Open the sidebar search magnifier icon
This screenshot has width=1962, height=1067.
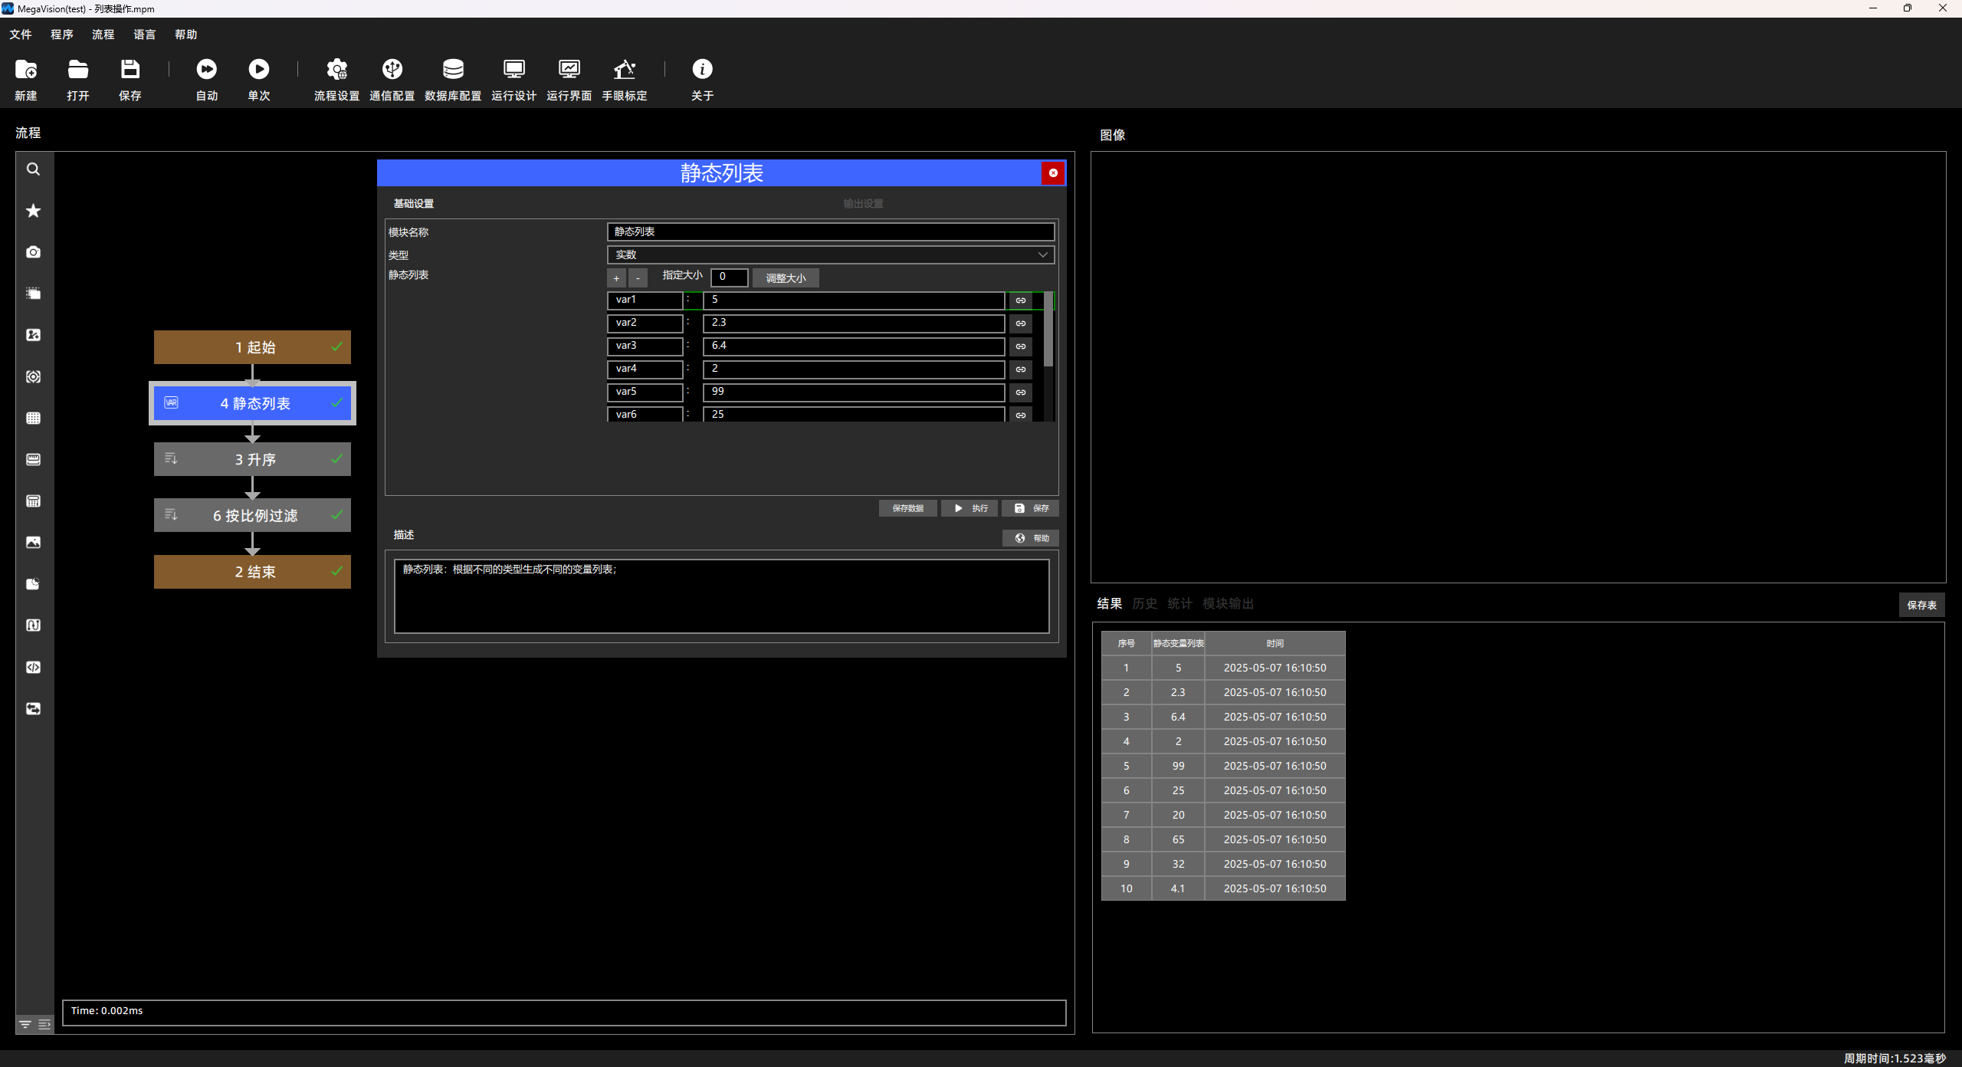[34, 169]
